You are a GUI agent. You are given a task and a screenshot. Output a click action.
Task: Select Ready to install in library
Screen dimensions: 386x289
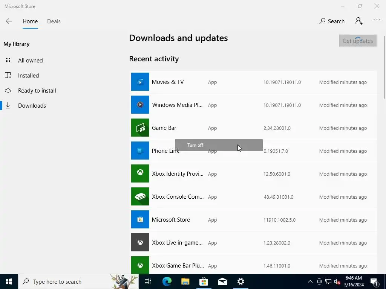37,90
